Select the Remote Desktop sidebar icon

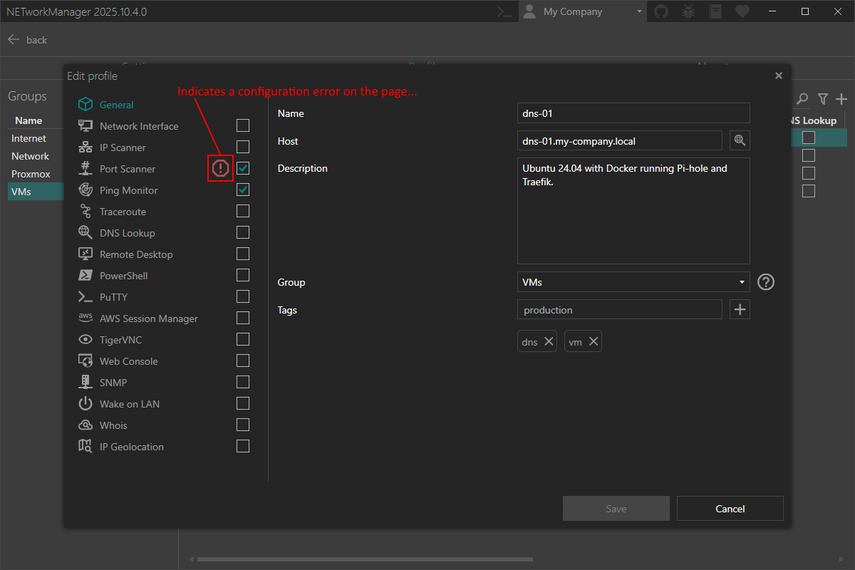pyautogui.click(x=84, y=254)
